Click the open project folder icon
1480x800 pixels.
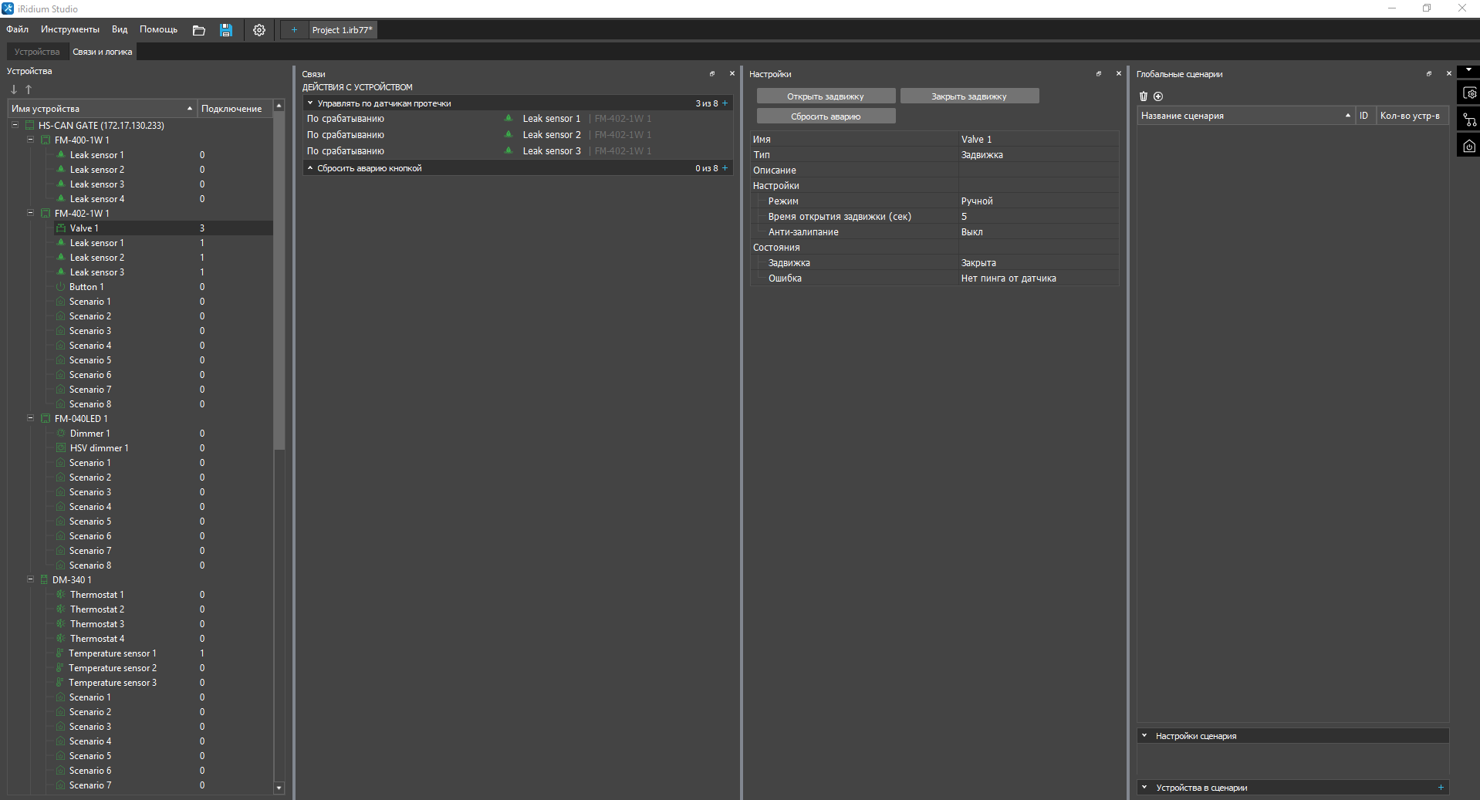coord(198,30)
